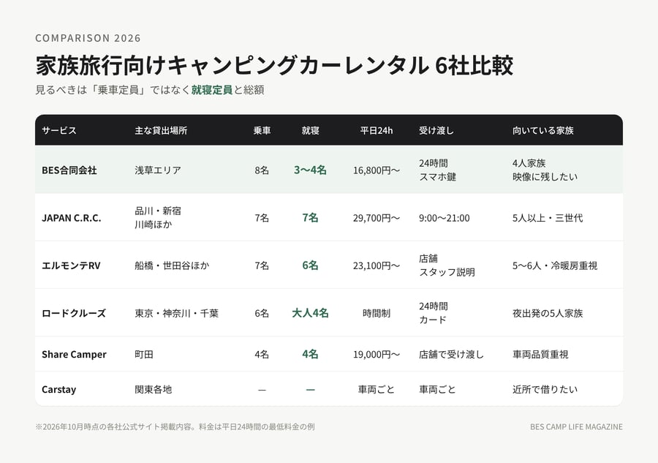Click the '船橋・世田谷ほか' location cell

[172, 266]
